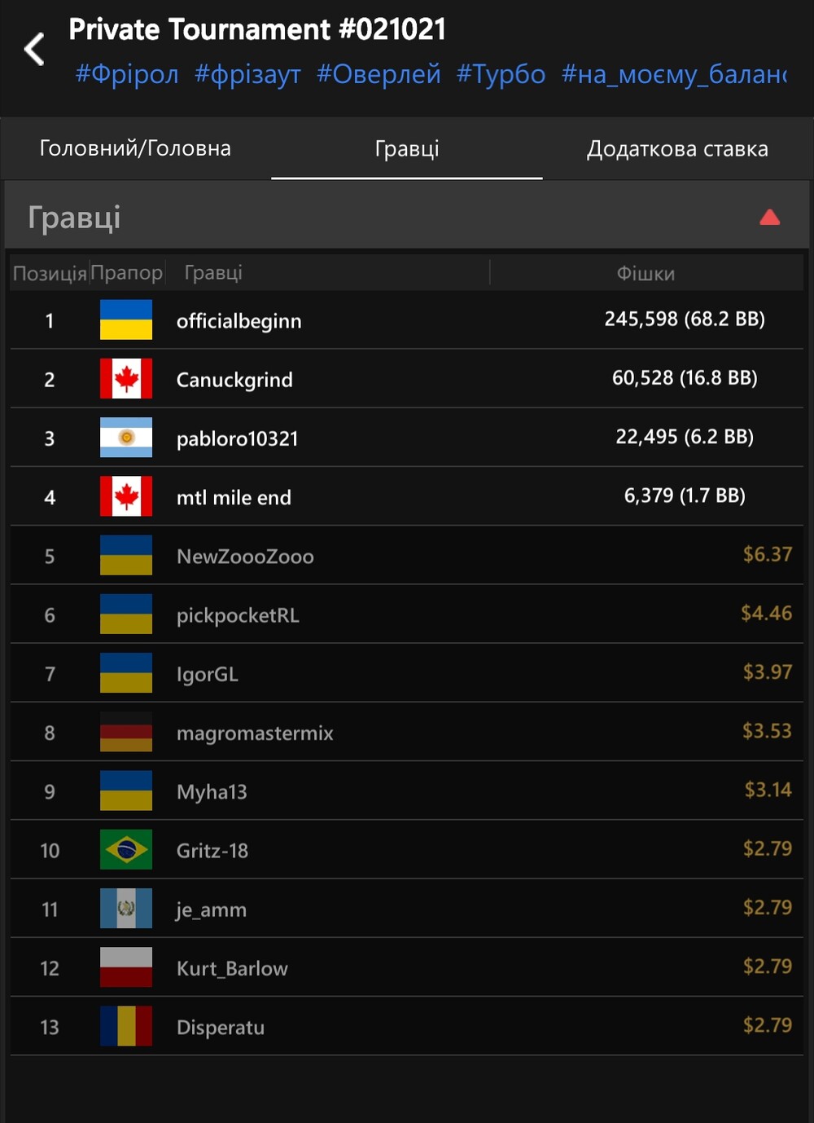Click Ukraine flag next to officialbeginn
The image size is (814, 1123).
click(126, 319)
